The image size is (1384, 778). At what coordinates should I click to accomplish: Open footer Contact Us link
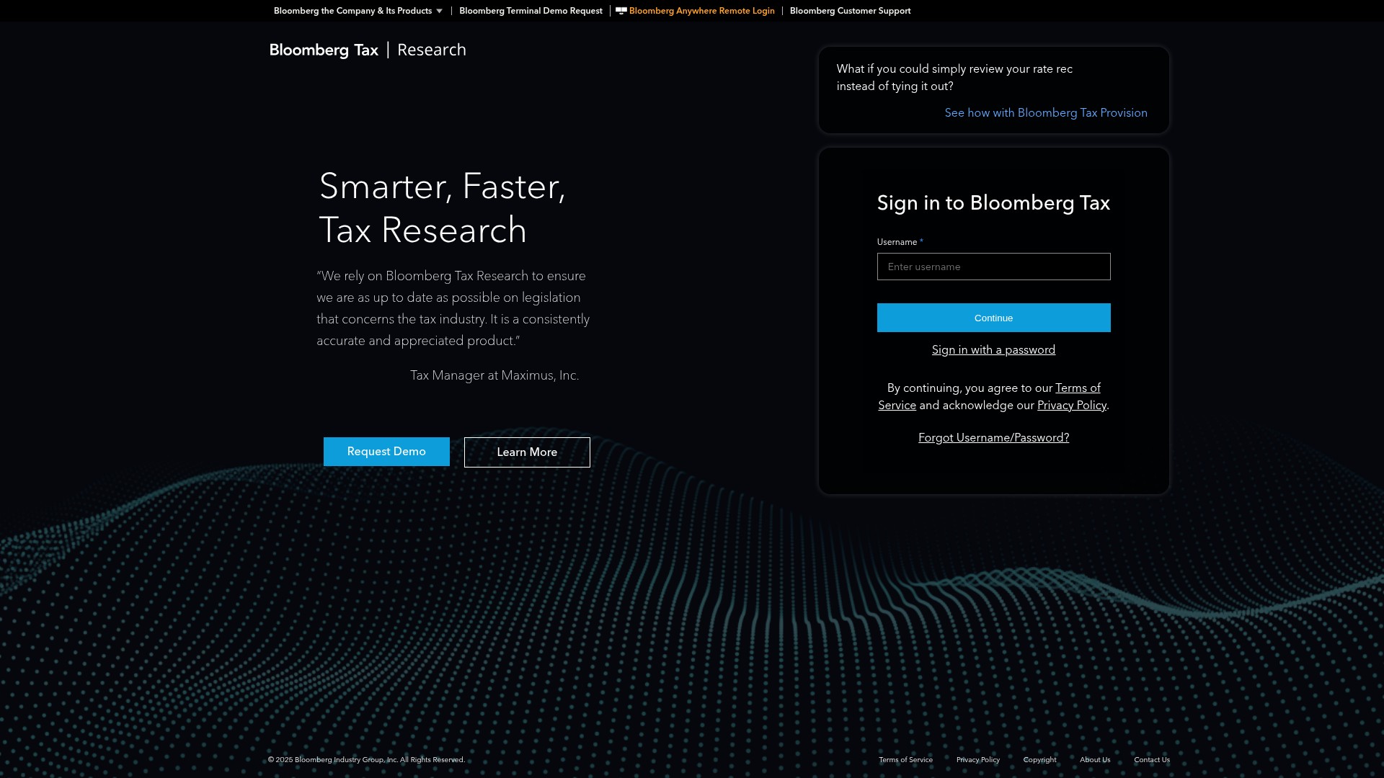(x=1151, y=760)
